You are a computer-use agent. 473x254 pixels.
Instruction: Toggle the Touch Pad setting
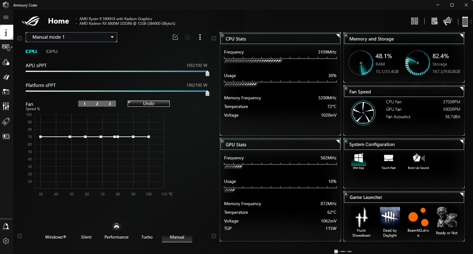coord(388,161)
